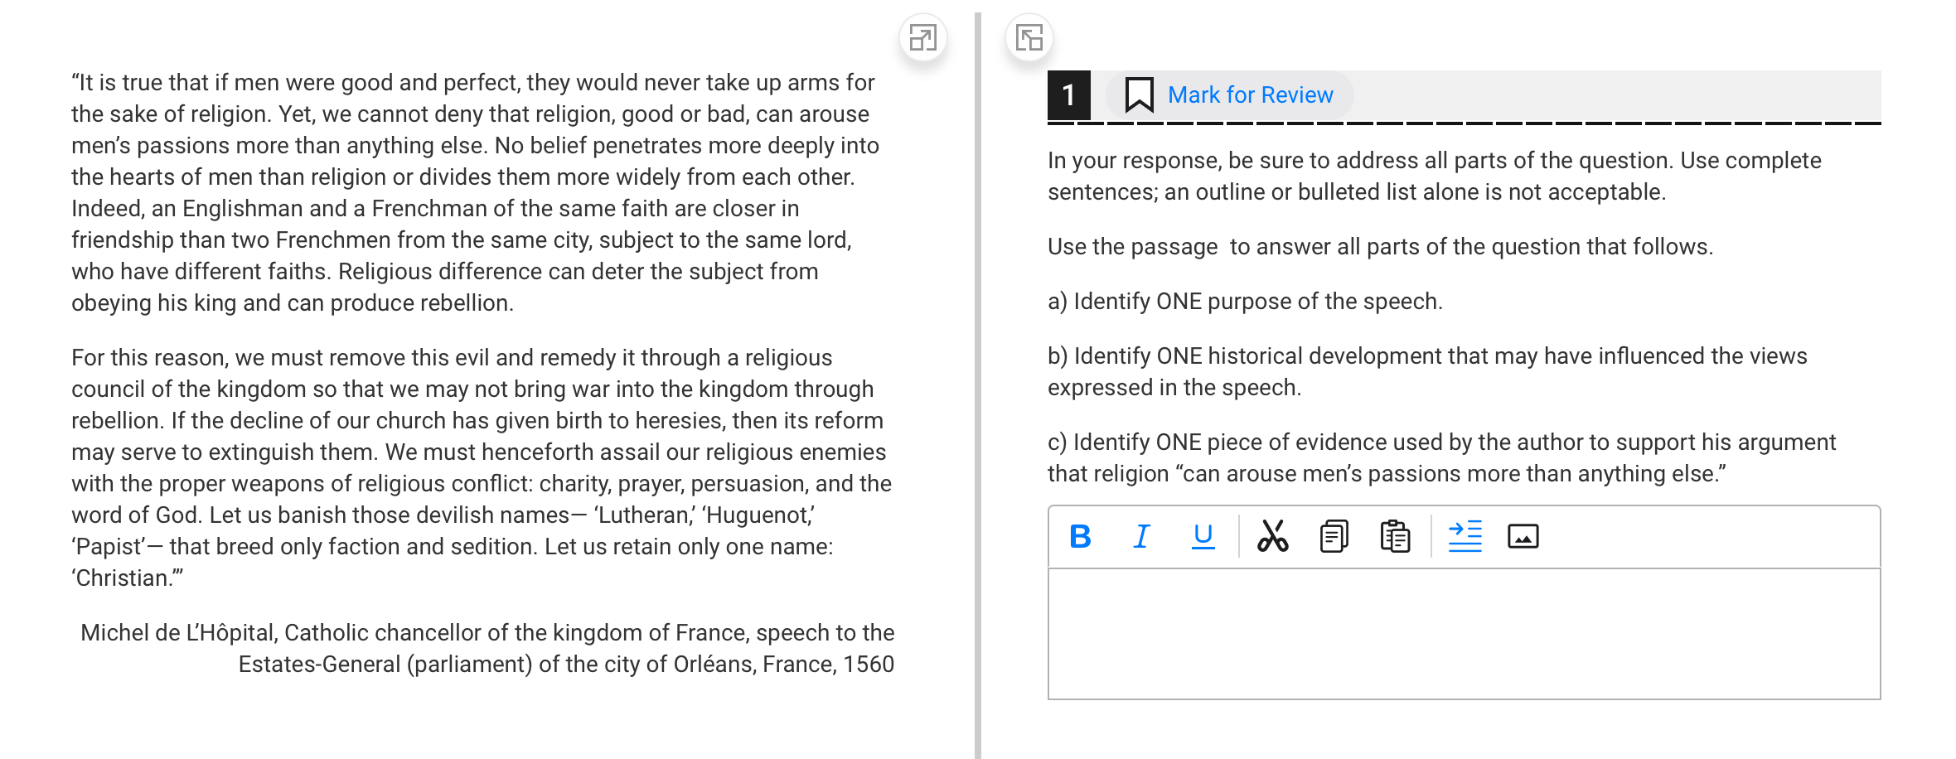Indent text with the indent icon
The width and height of the screenshot is (1956, 759).
click(1465, 537)
